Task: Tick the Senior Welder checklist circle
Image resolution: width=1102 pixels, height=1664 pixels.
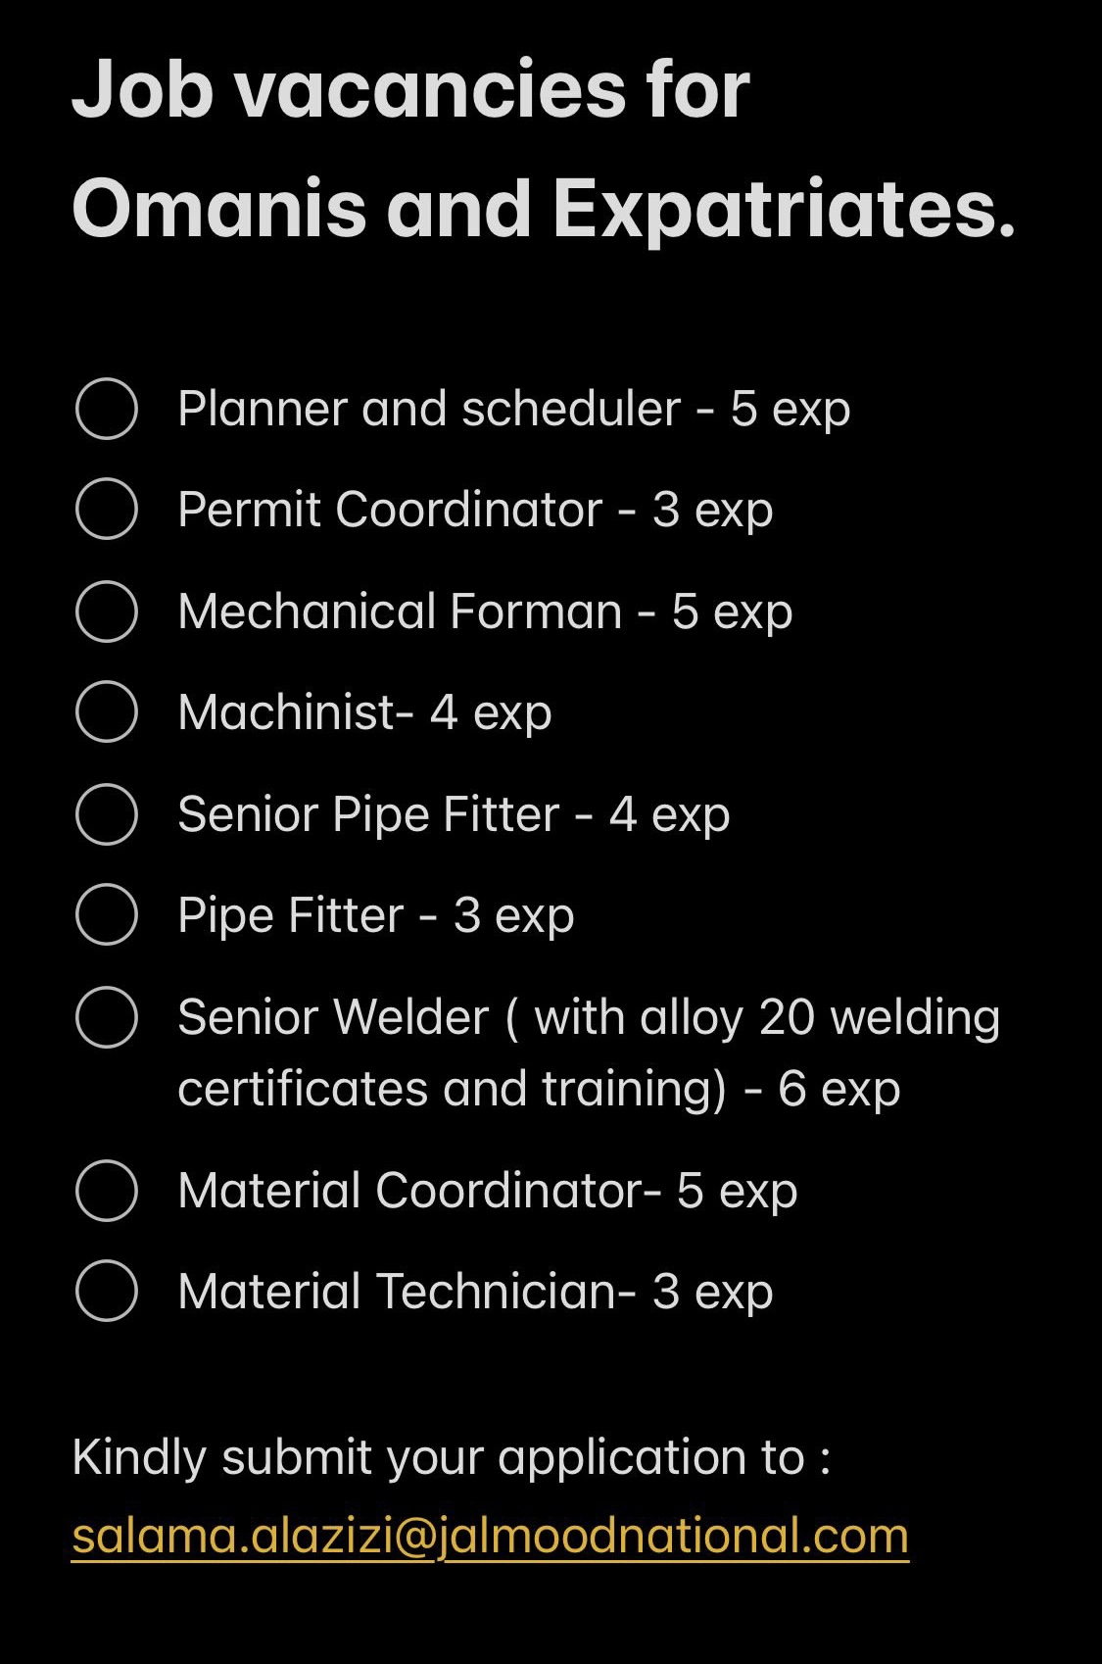Action: click(106, 1018)
